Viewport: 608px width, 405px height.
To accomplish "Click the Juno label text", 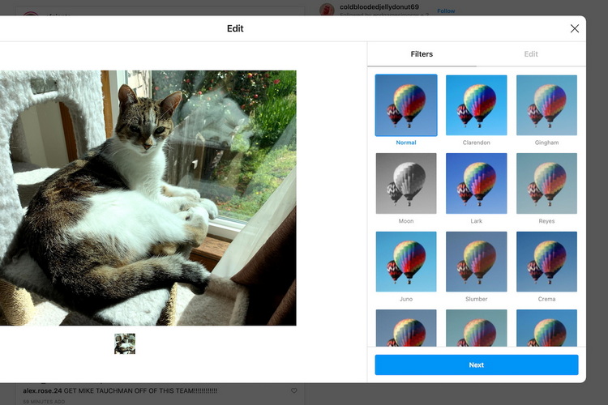I will coord(406,299).
